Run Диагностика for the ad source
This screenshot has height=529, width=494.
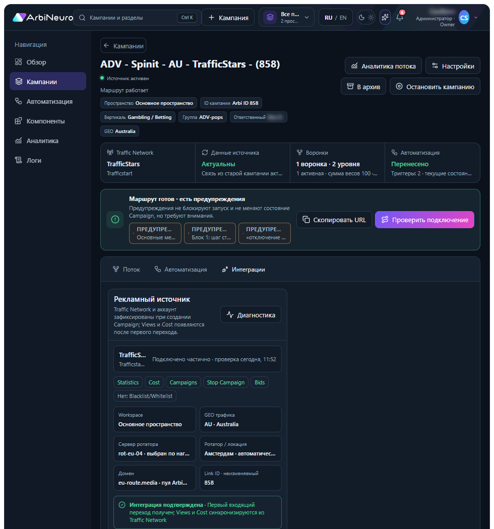pyautogui.click(x=251, y=314)
